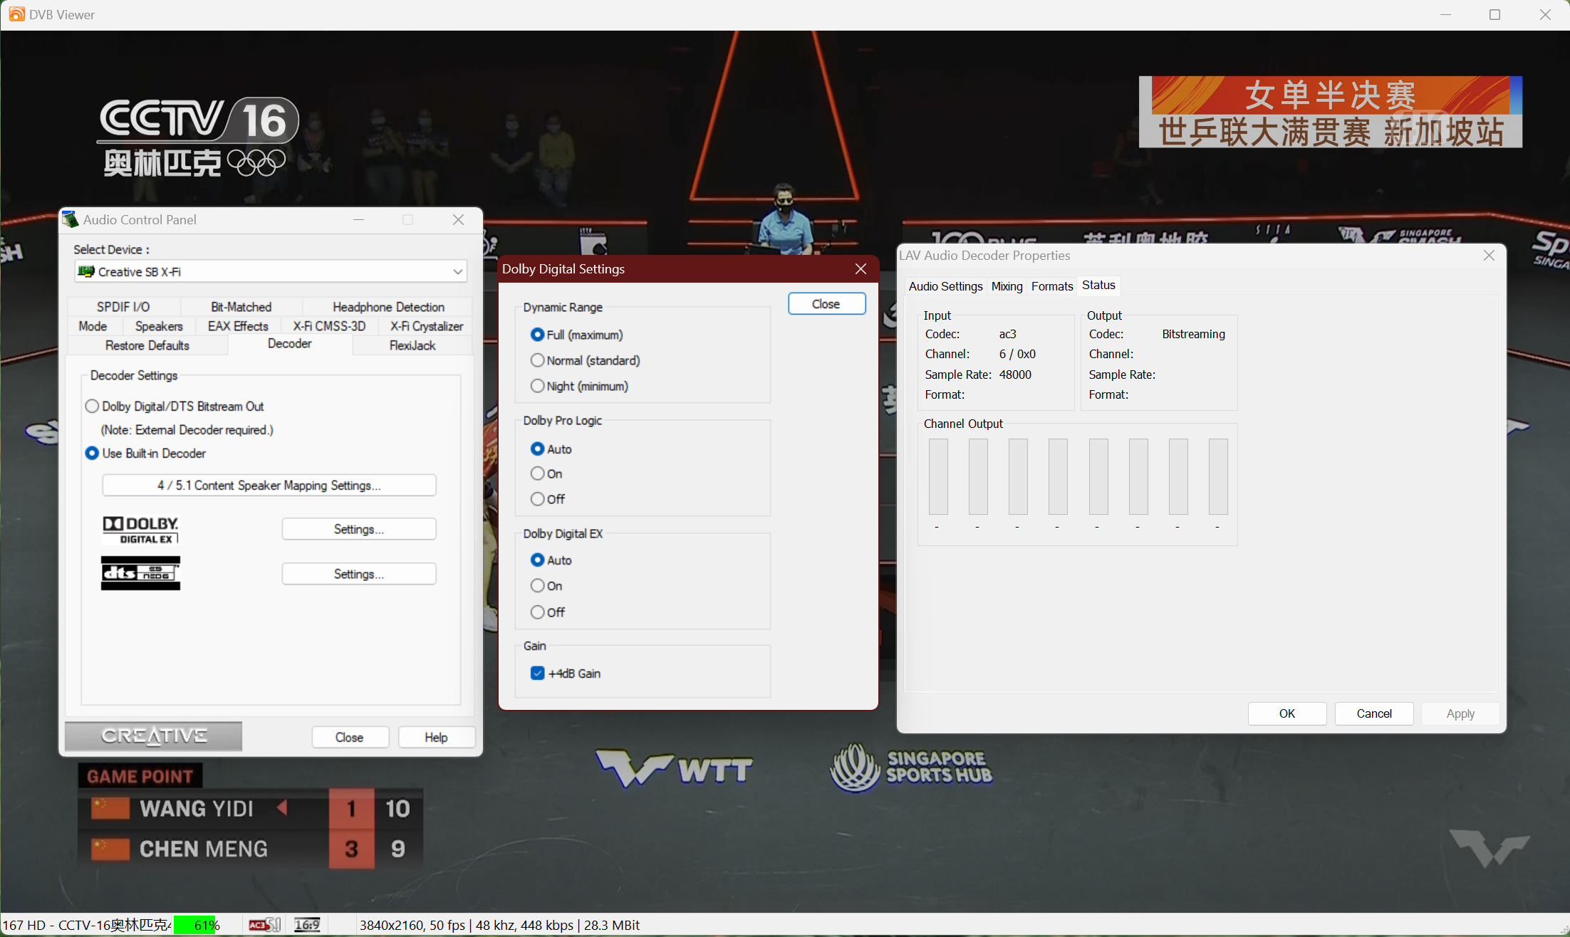The height and width of the screenshot is (937, 1570).
Task: Close the LAV Audio Decoder Properties with X
Action: (1489, 255)
